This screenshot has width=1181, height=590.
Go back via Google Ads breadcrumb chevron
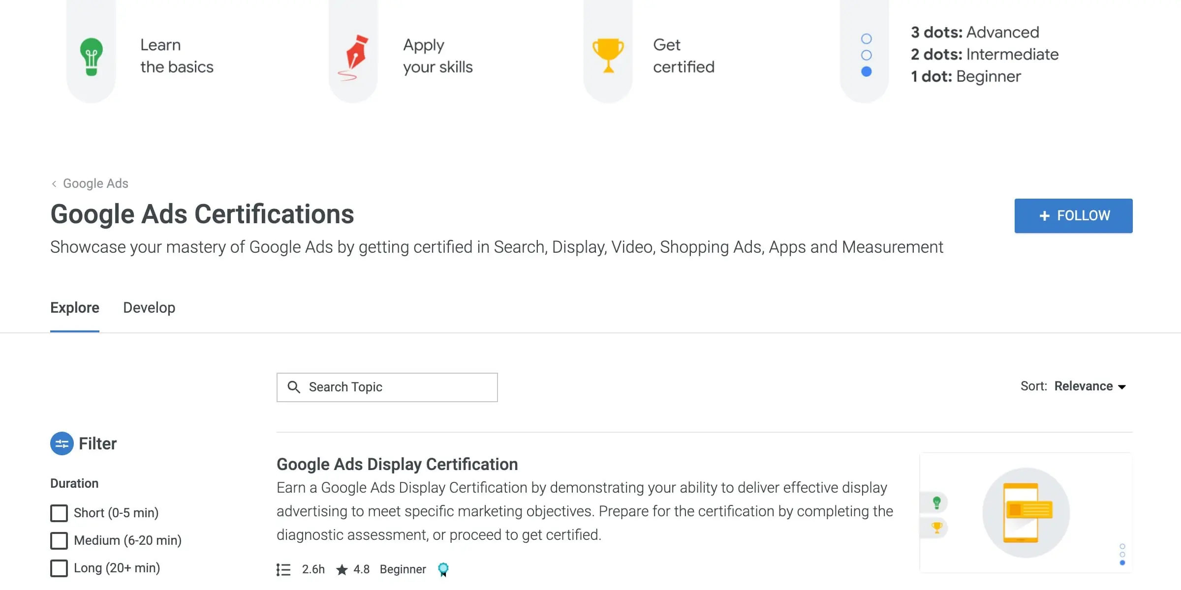pos(54,183)
